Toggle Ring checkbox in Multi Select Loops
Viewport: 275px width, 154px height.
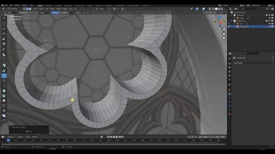tap(27, 131)
